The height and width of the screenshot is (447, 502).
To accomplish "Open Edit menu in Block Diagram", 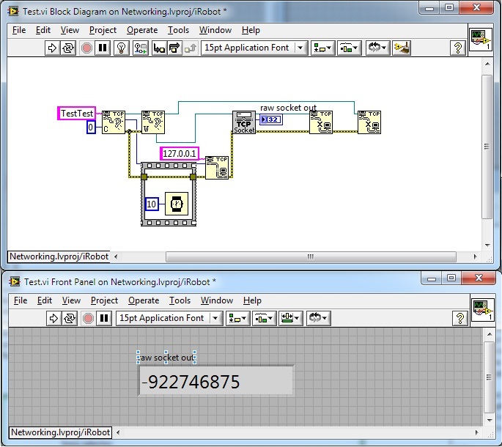I will pyautogui.click(x=43, y=30).
